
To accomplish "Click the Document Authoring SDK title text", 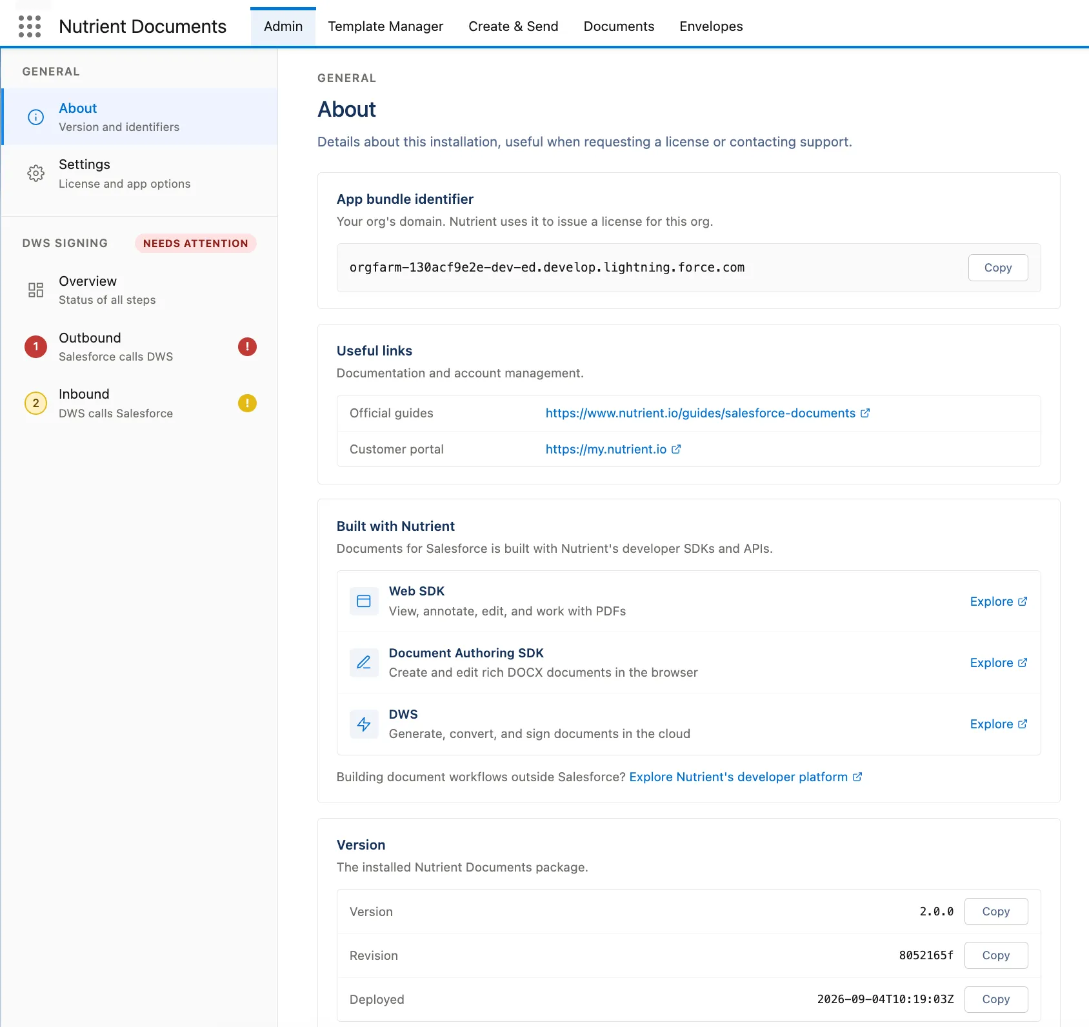I will [x=466, y=653].
